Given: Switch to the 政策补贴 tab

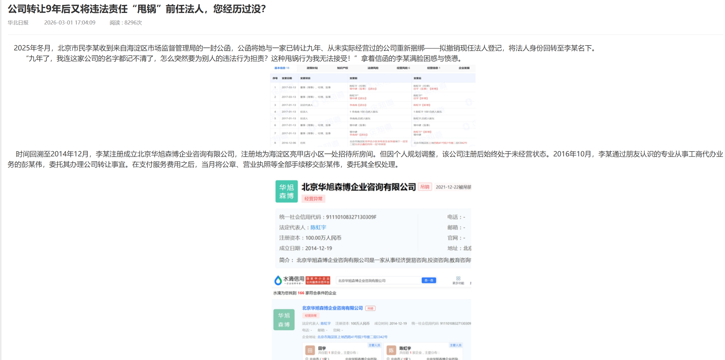Looking at the screenshot, I should pos(312,68).
